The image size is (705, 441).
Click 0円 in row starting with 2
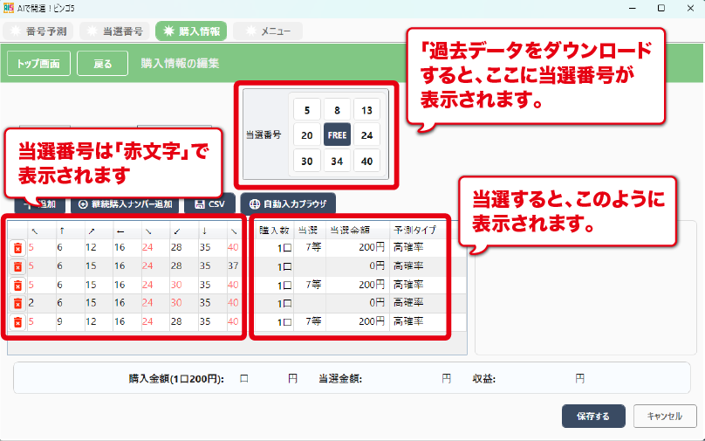(377, 303)
